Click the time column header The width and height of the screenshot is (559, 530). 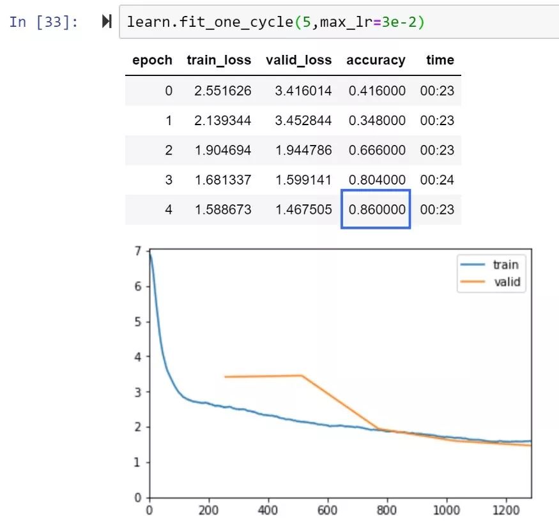440,60
